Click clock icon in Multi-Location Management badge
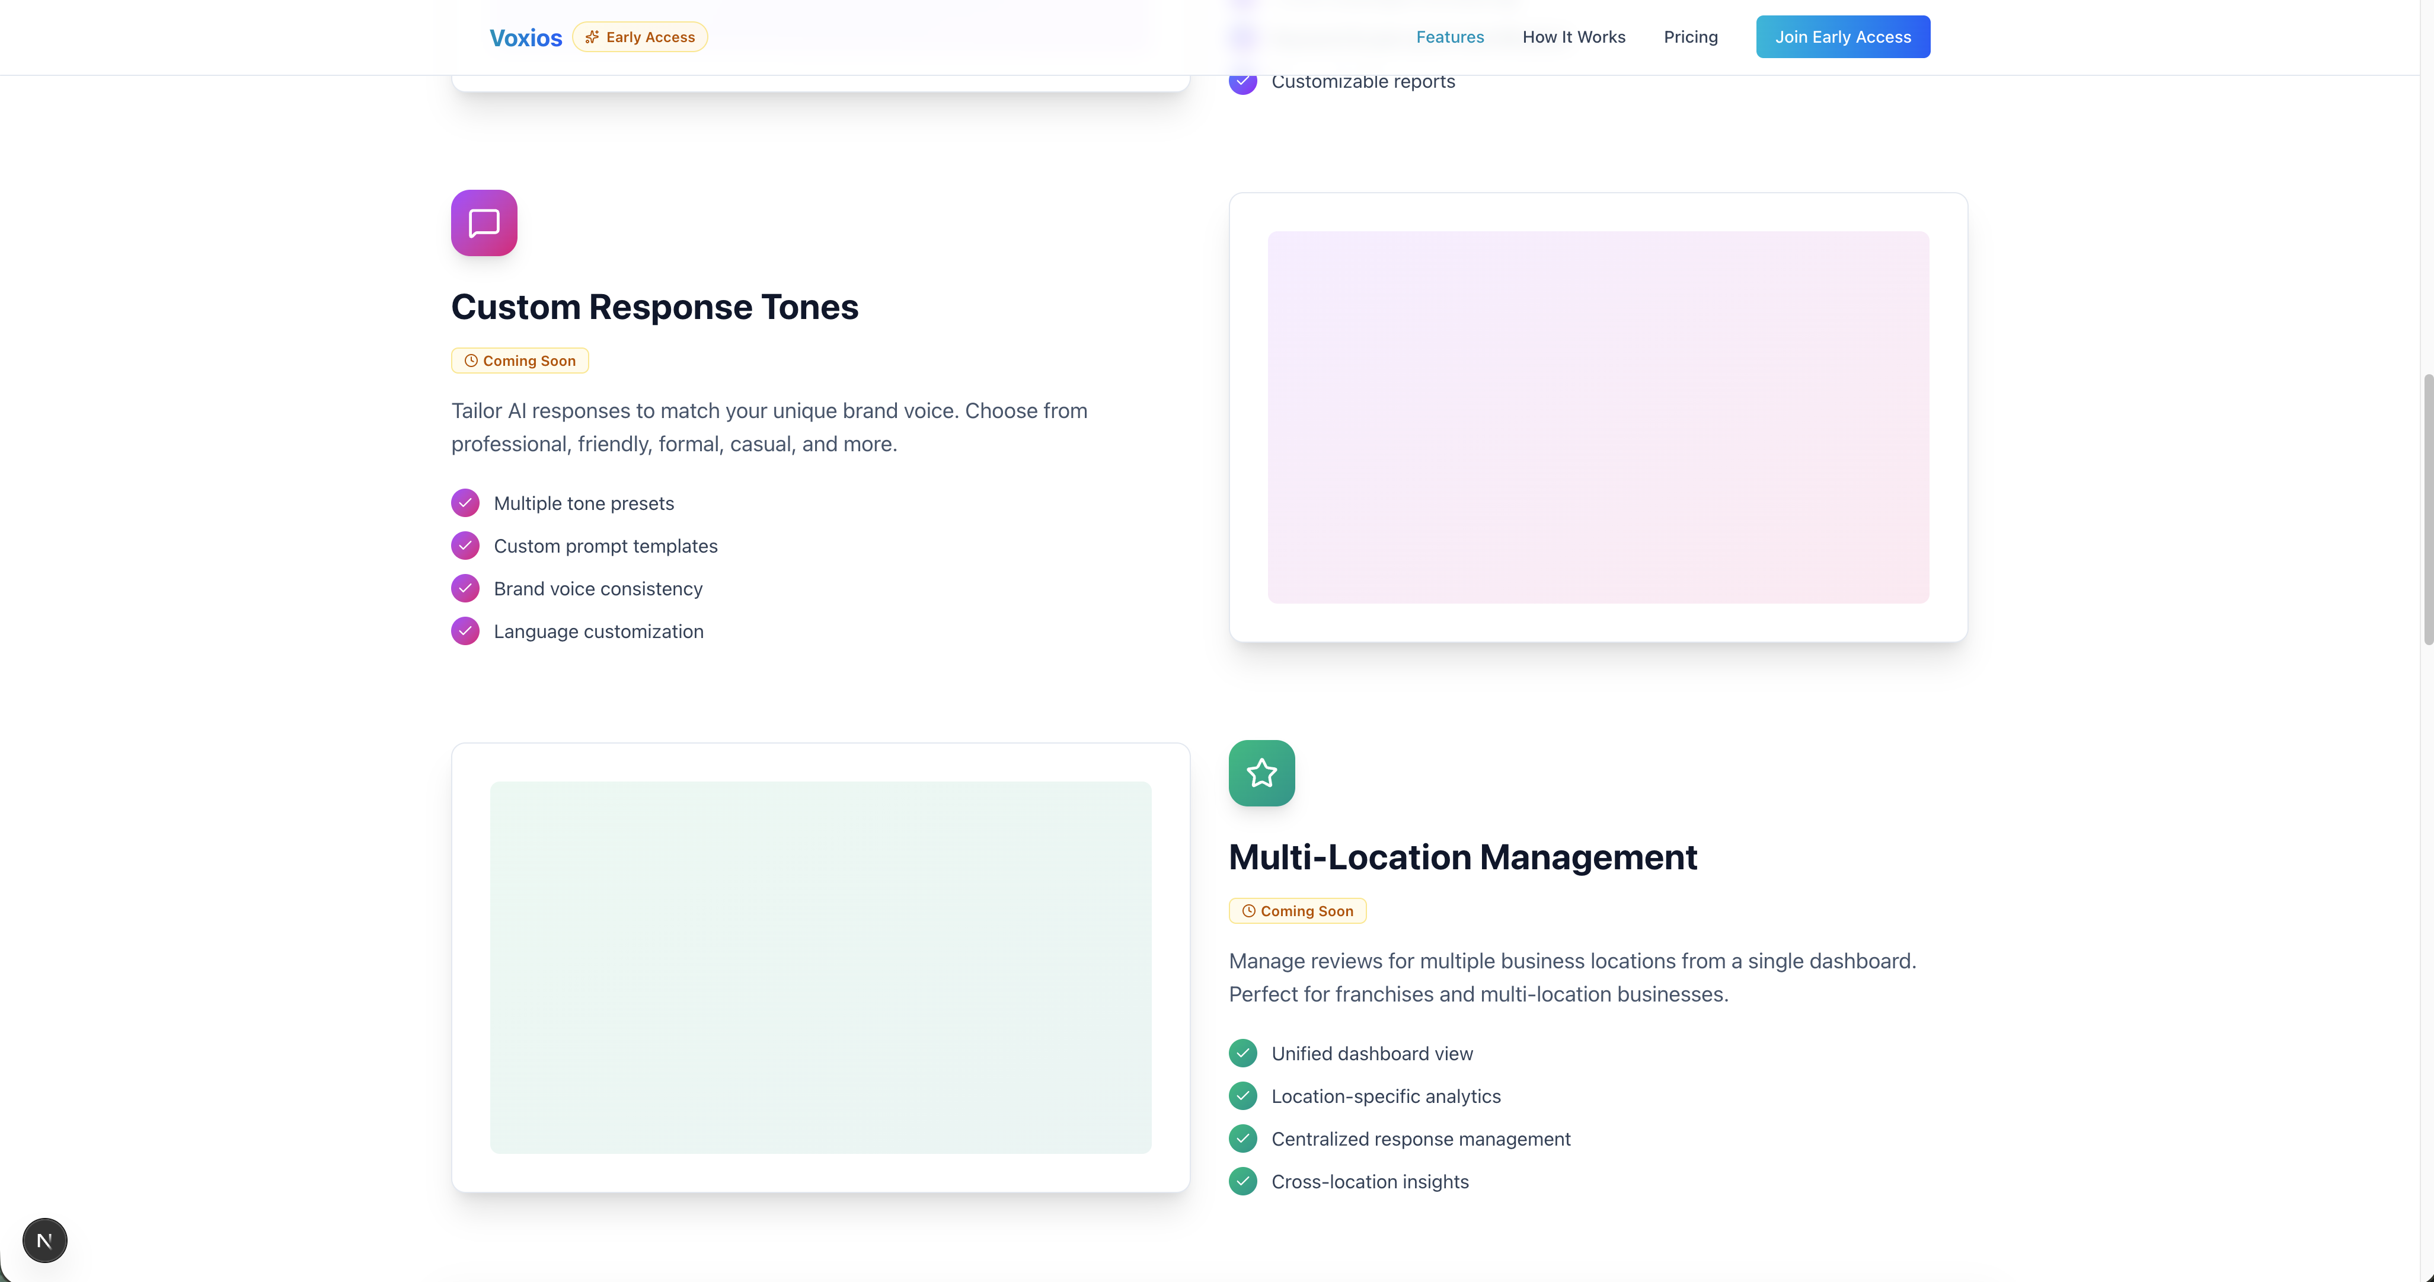Viewport: 2434px width, 1282px height. 1248,911
